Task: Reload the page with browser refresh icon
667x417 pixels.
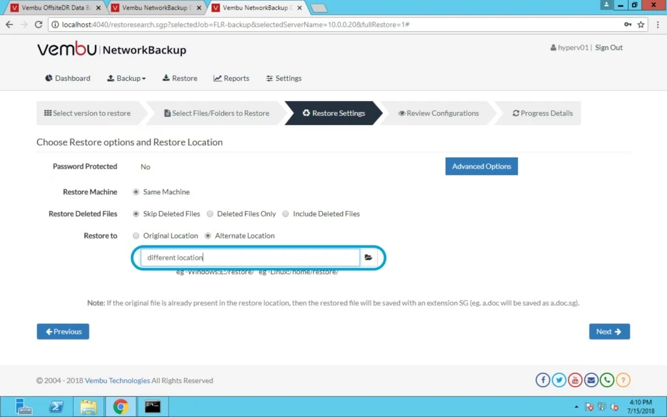Action: coord(38,25)
